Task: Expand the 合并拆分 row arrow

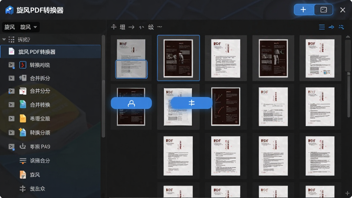Action: [11, 78]
